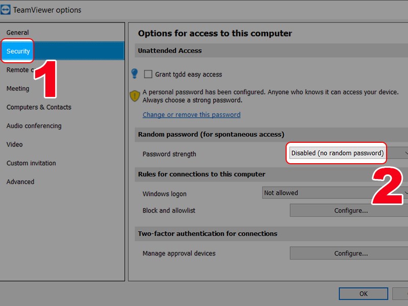Image resolution: width=408 pixels, height=306 pixels.
Task: Click the blue lightbulb hint icon
Action: (135, 74)
